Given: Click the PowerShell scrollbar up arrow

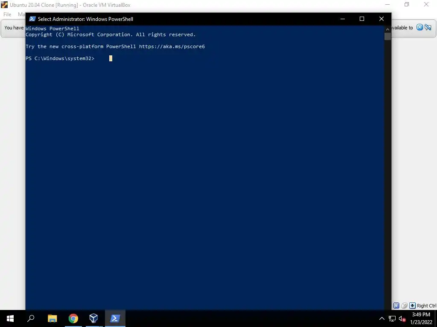Looking at the screenshot, I should pyautogui.click(x=387, y=29).
